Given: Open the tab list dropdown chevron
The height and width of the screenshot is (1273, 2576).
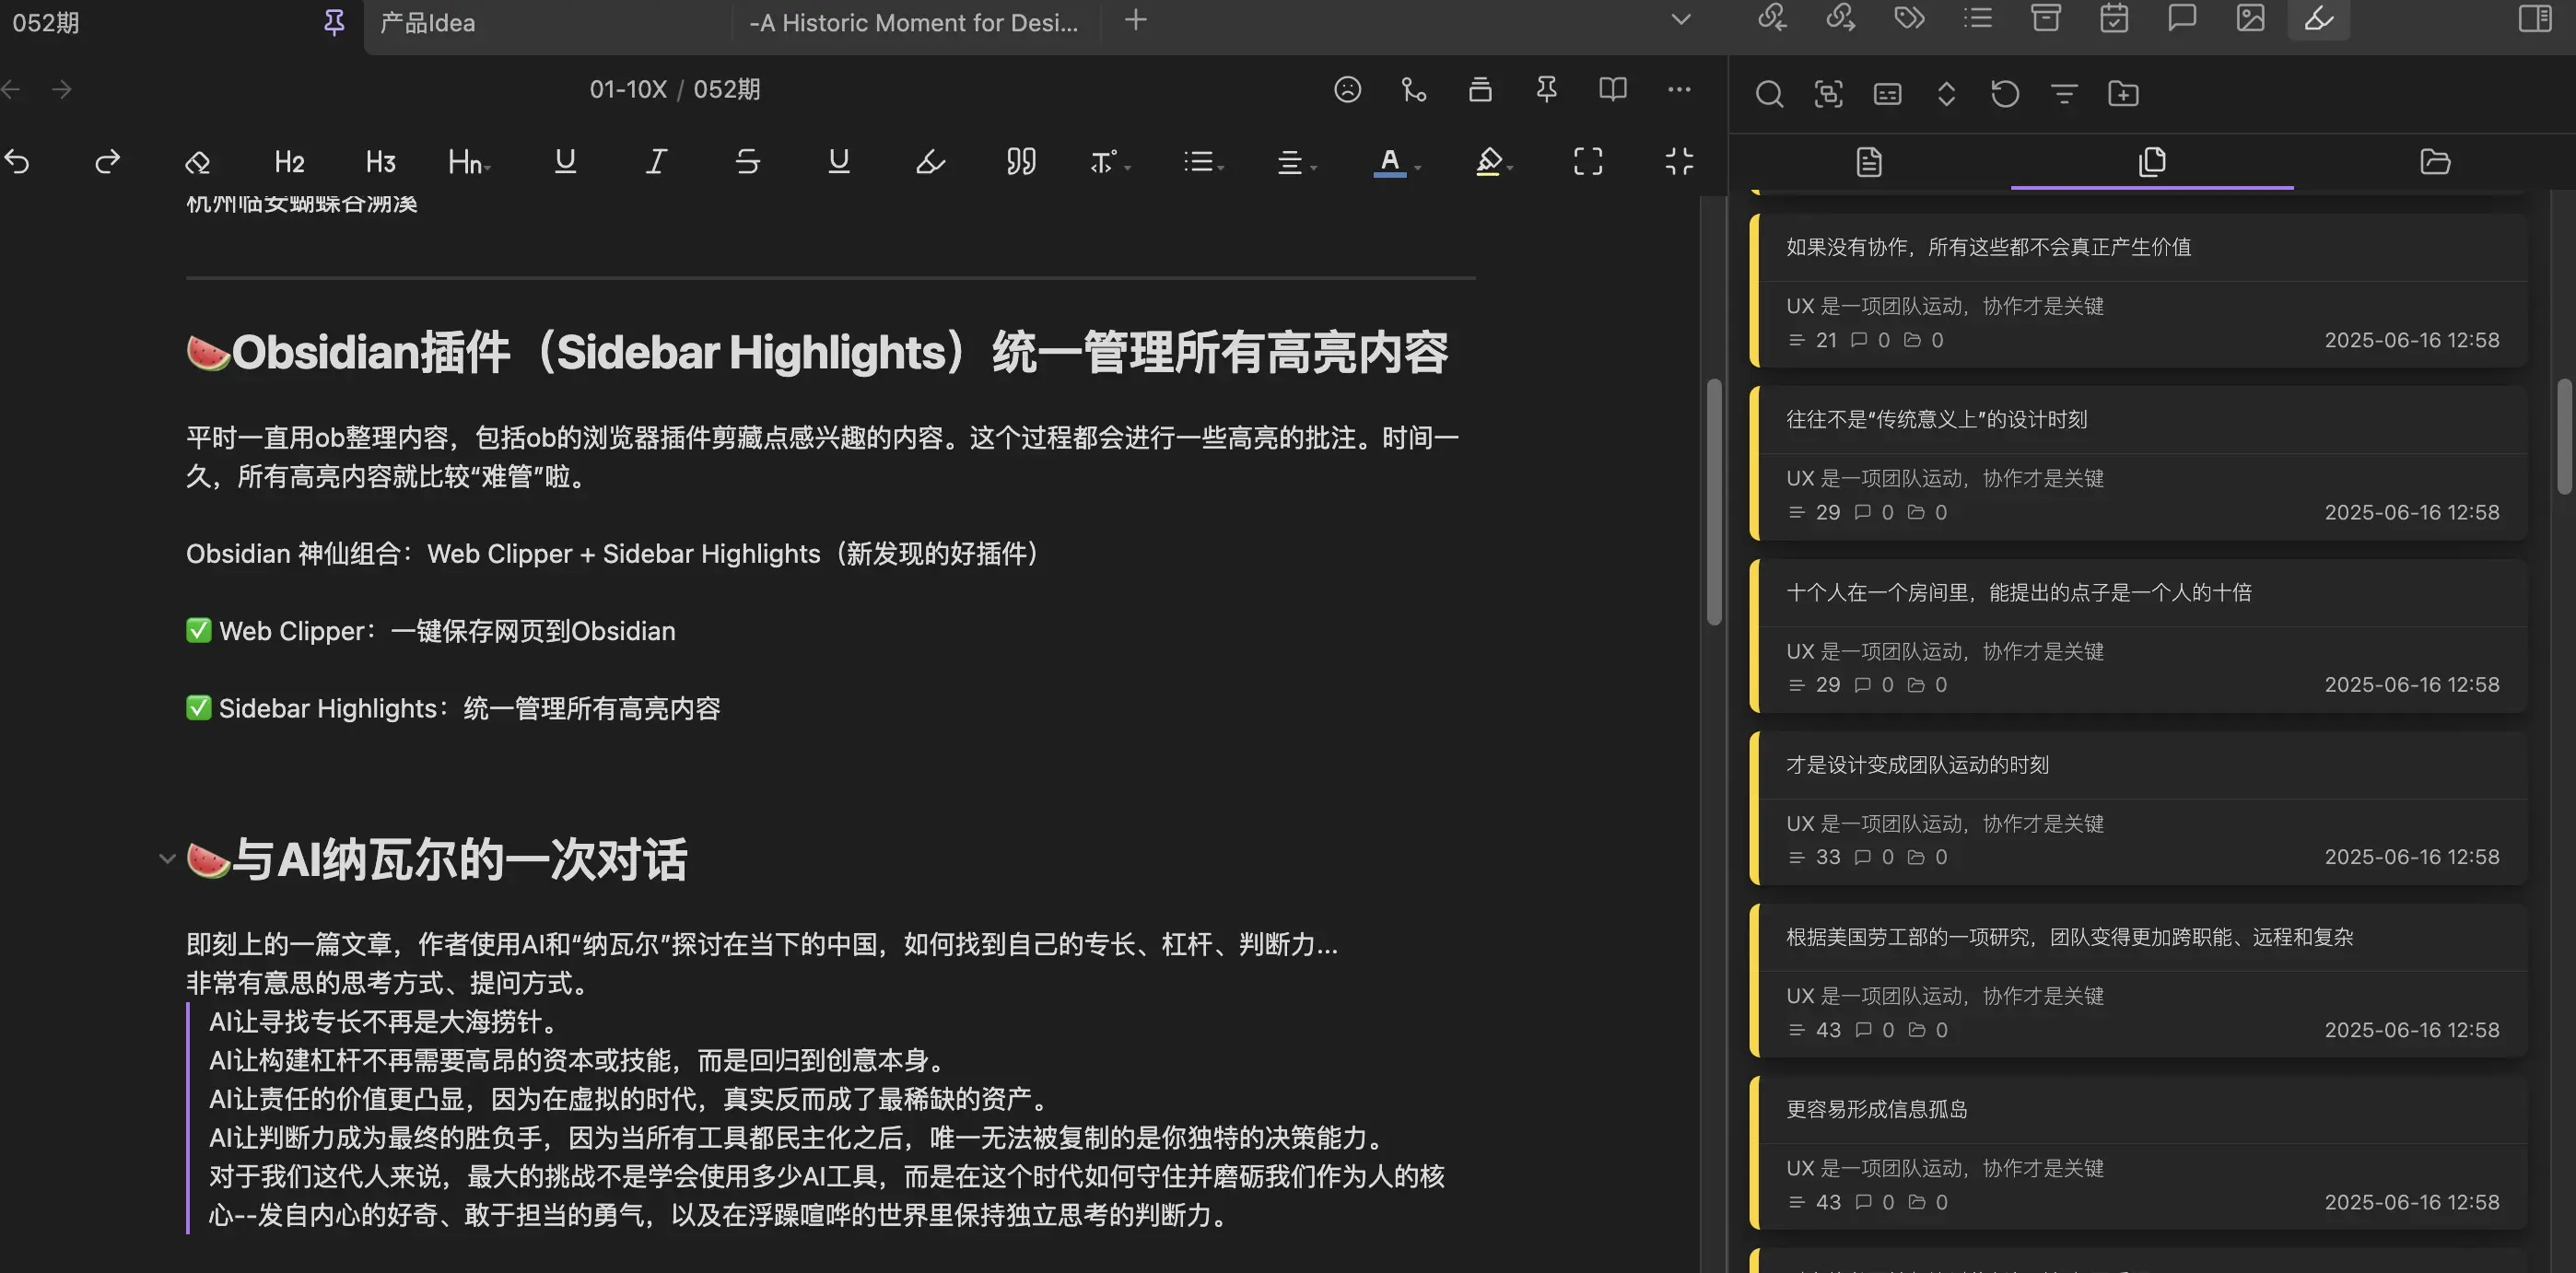Looking at the screenshot, I should tap(1681, 19).
